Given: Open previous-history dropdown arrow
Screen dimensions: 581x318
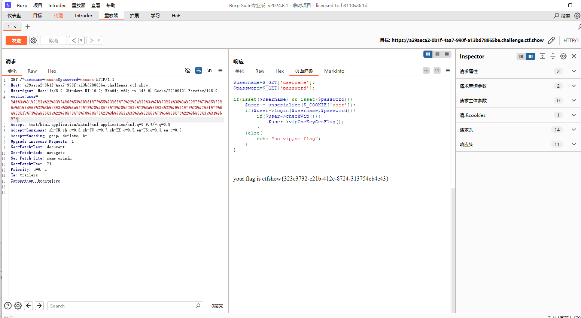Looking at the screenshot, I should [x=81, y=40].
